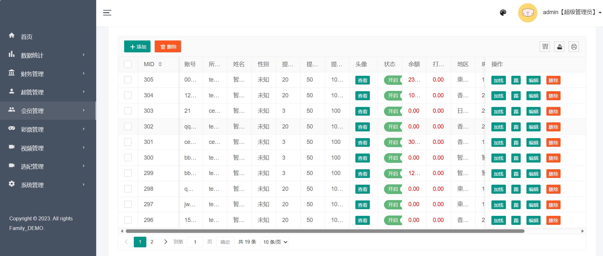Image resolution: width=603 pixels, height=256 pixels.
Task: Click the column filter grid icon
Action: pyautogui.click(x=545, y=47)
